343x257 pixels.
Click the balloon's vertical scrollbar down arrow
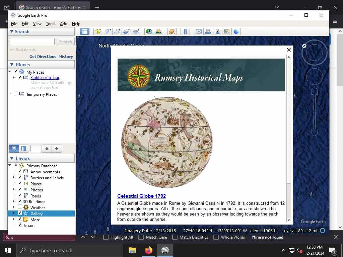(x=289, y=220)
